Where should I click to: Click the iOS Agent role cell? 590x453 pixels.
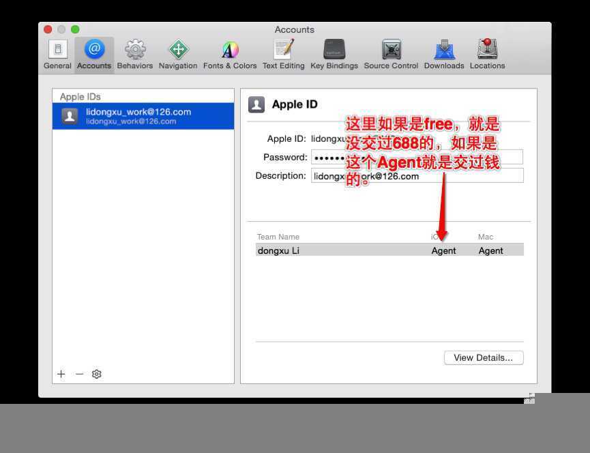tap(443, 250)
